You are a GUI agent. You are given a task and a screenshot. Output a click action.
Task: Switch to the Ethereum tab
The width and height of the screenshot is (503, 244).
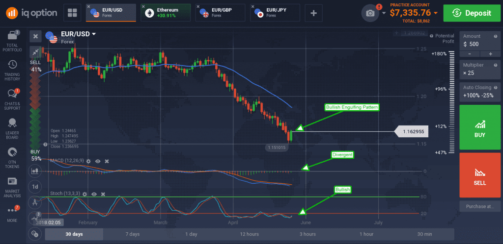coord(166,13)
